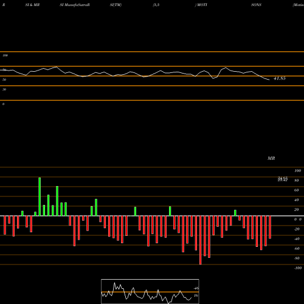Click the MR axis label 80
The width and height of the screenshot is (304, 304).
click(x=297, y=181)
